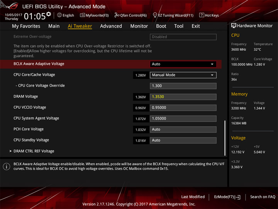Select the Ai Tweaker tab

[x=80, y=26]
